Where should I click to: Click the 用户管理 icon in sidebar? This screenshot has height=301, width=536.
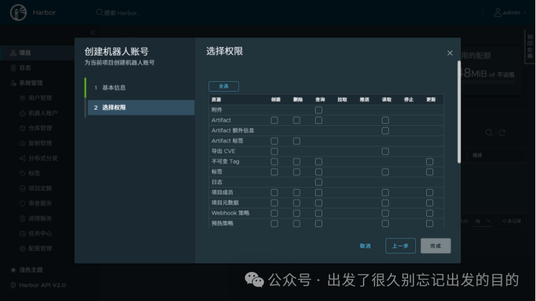pos(23,98)
